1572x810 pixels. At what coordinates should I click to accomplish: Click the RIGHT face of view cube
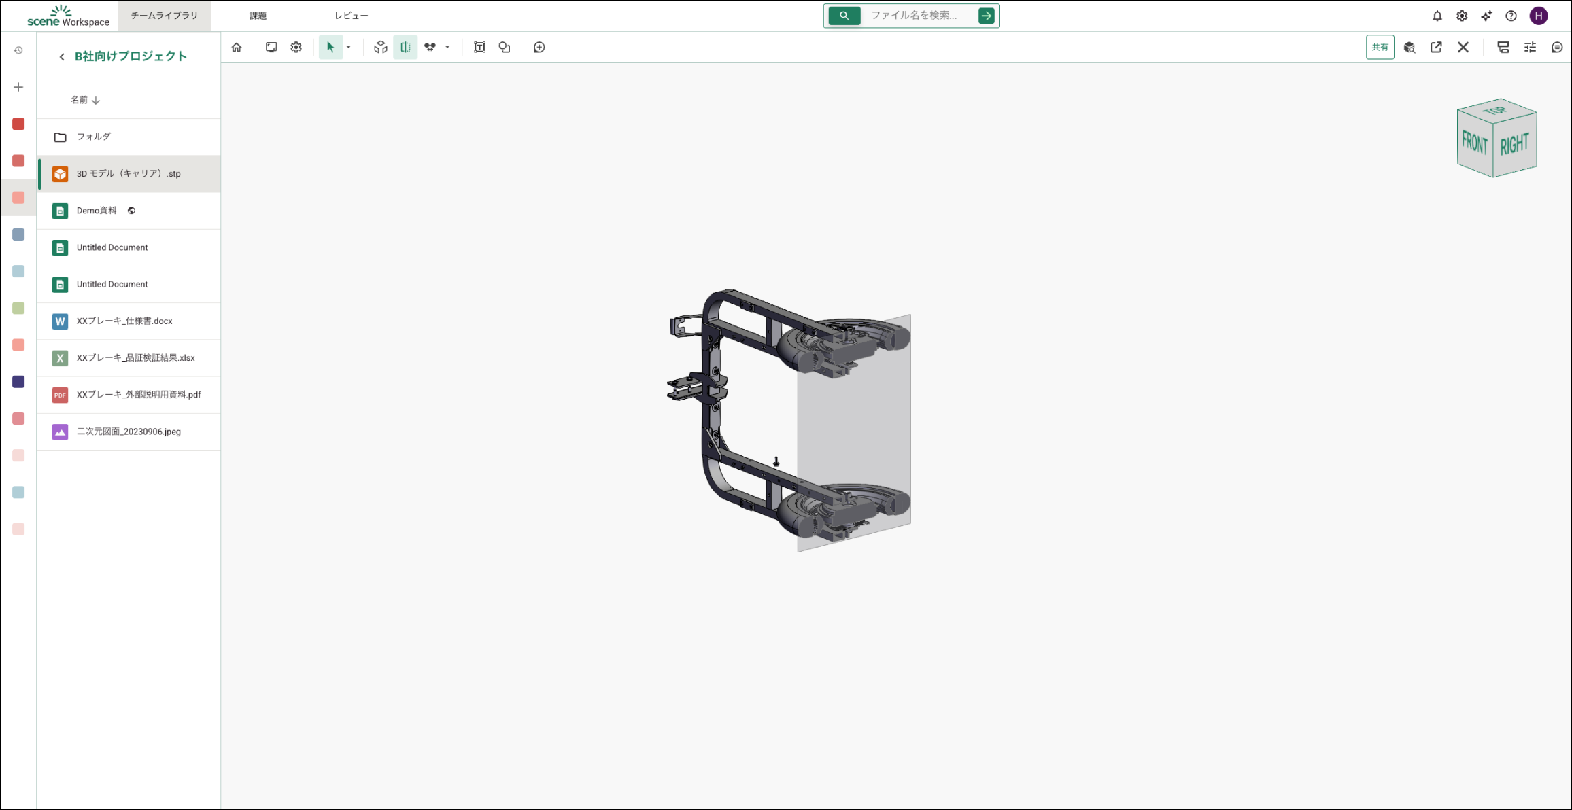point(1514,145)
